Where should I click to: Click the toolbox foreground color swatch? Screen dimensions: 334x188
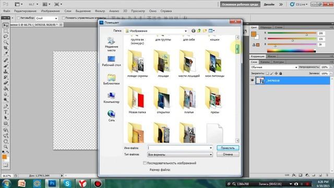pos(4,157)
